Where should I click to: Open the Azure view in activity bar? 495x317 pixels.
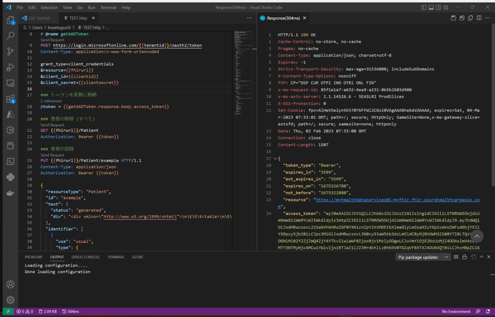(10, 115)
